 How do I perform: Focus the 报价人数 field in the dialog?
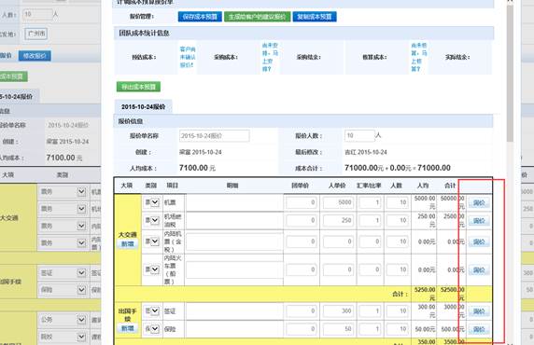coord(359,136)
